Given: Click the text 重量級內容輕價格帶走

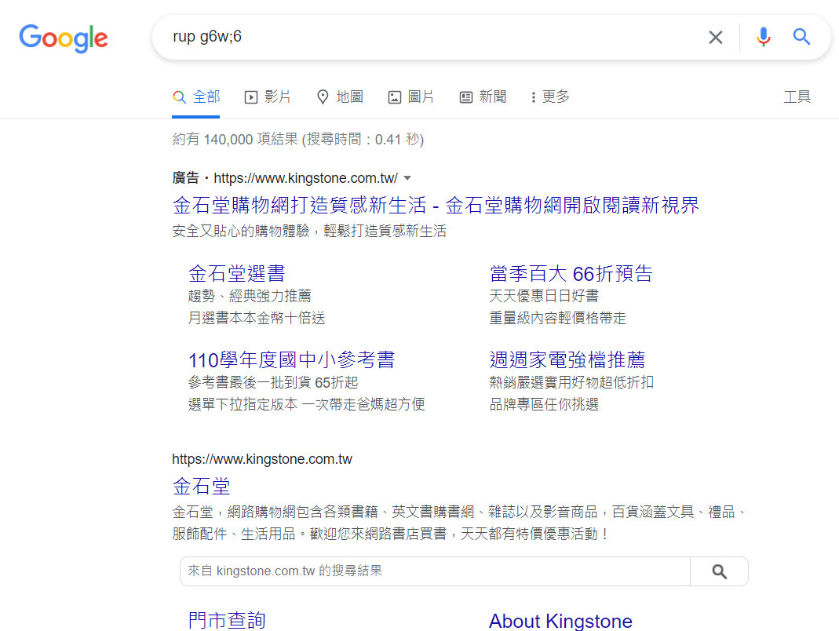Looking at the screenshot, I should pyautogui.click(x=557, y=318).
